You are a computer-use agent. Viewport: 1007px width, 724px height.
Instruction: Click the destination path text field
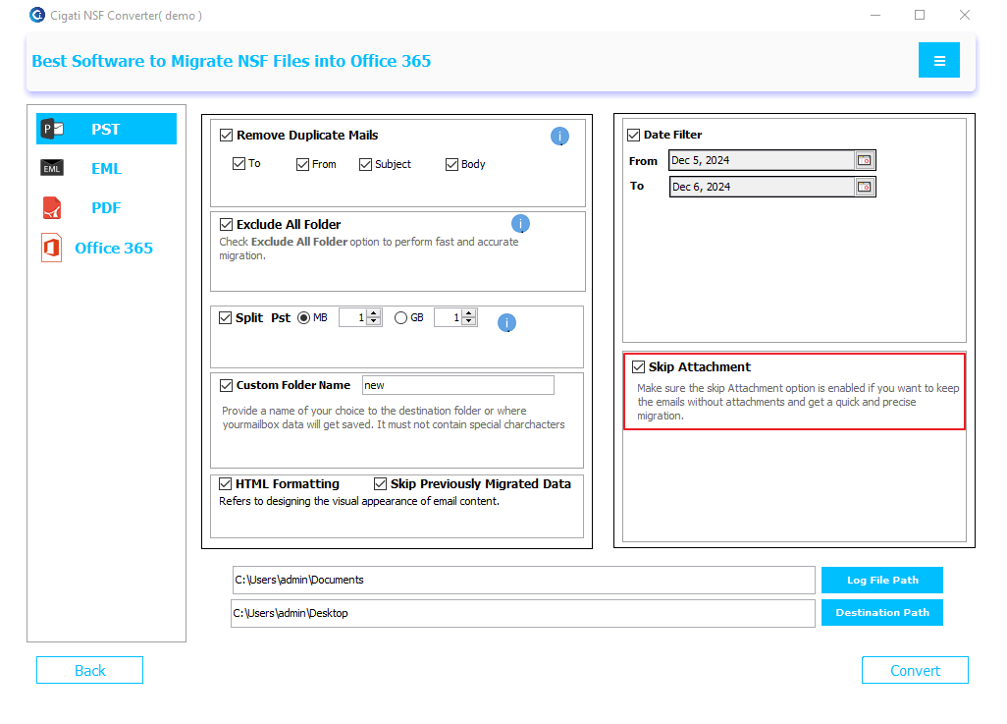pyautogui.click(x=523, y=613)
